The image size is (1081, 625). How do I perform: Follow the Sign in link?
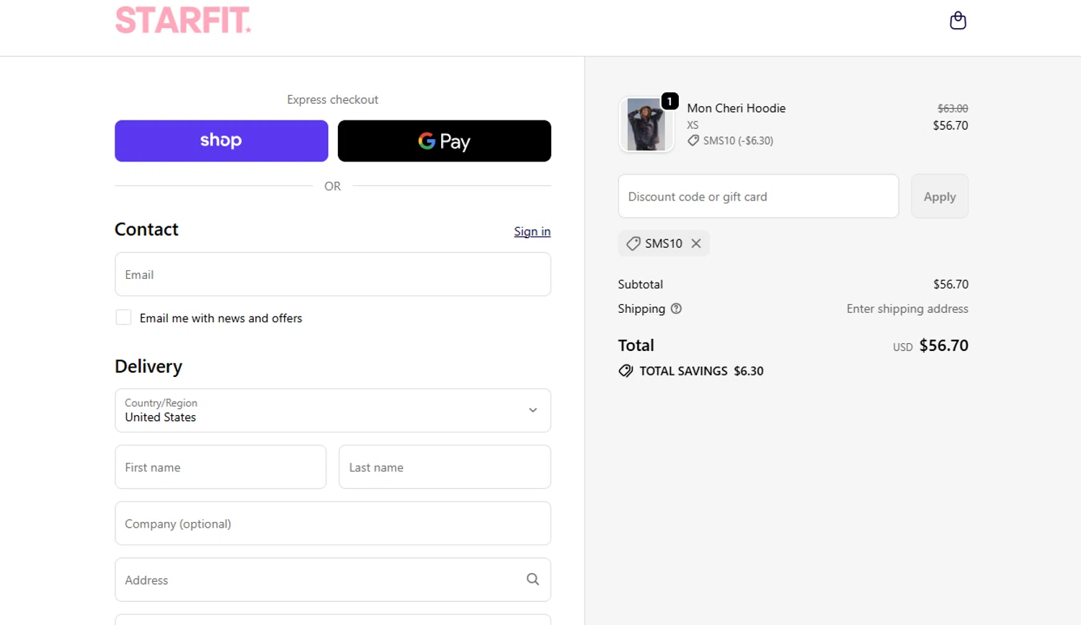(532, 231)
